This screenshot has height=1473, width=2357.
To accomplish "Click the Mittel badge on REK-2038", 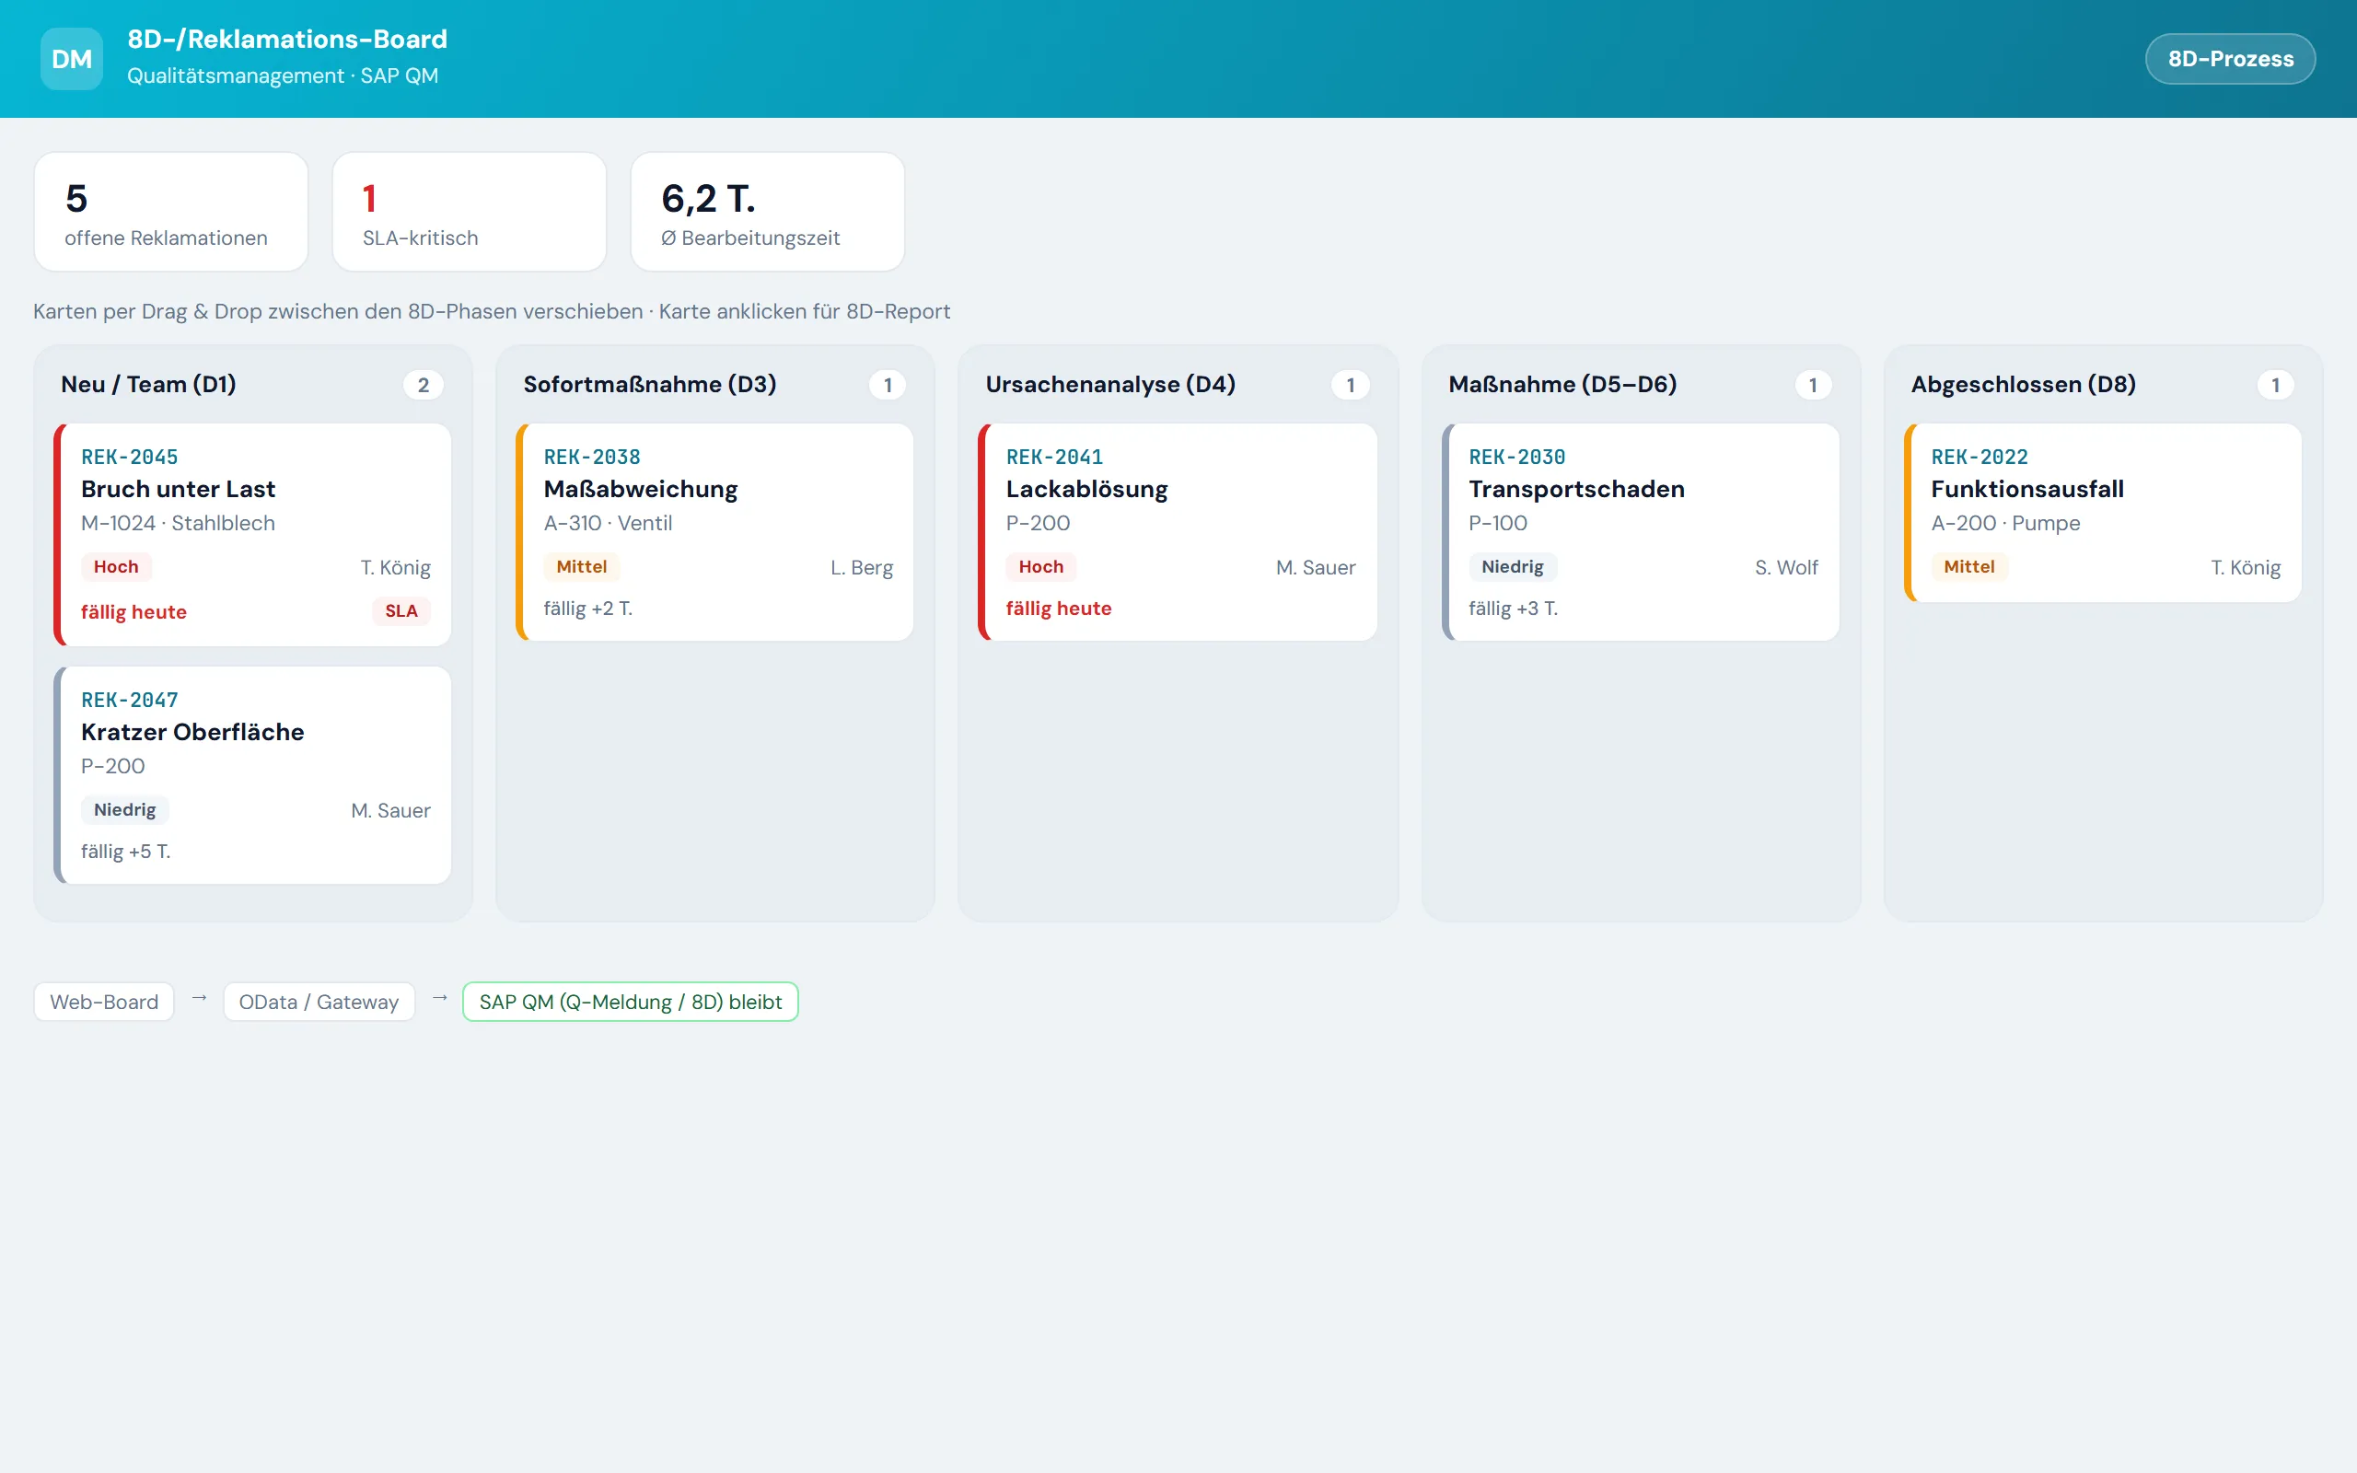I will (x=582, y=566).
